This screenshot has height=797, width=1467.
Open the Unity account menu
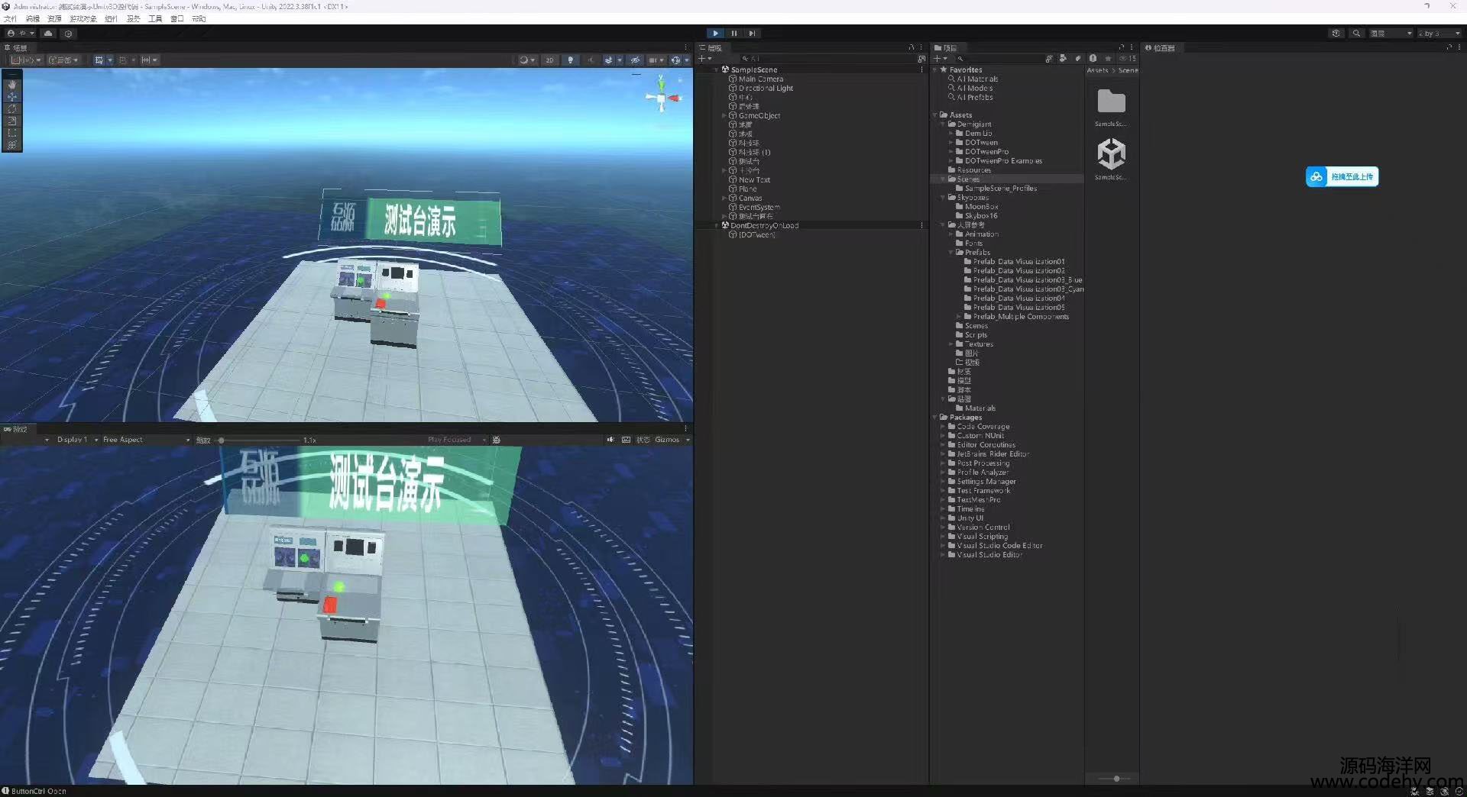point(21,34)
